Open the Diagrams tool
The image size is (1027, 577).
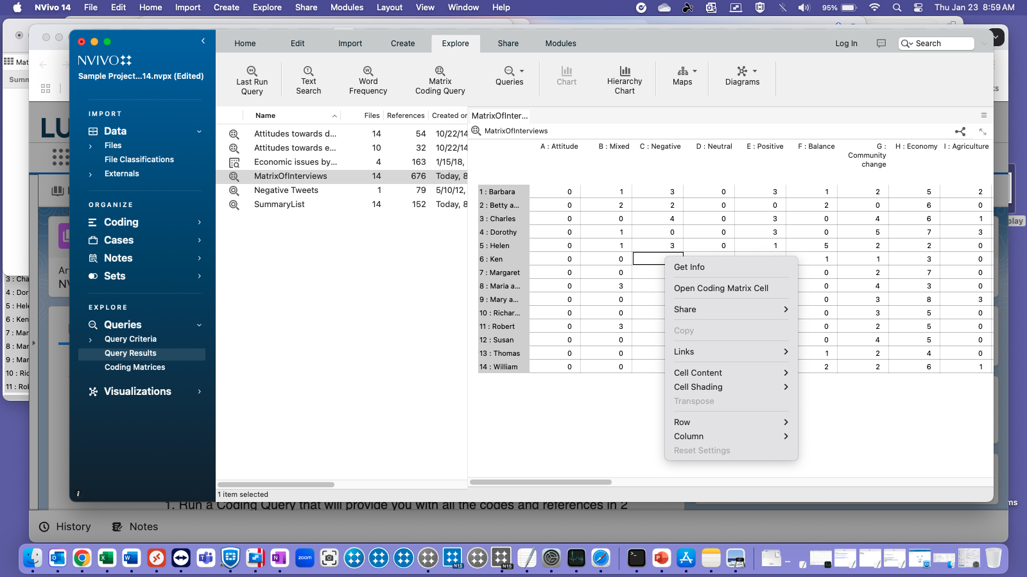743,78
